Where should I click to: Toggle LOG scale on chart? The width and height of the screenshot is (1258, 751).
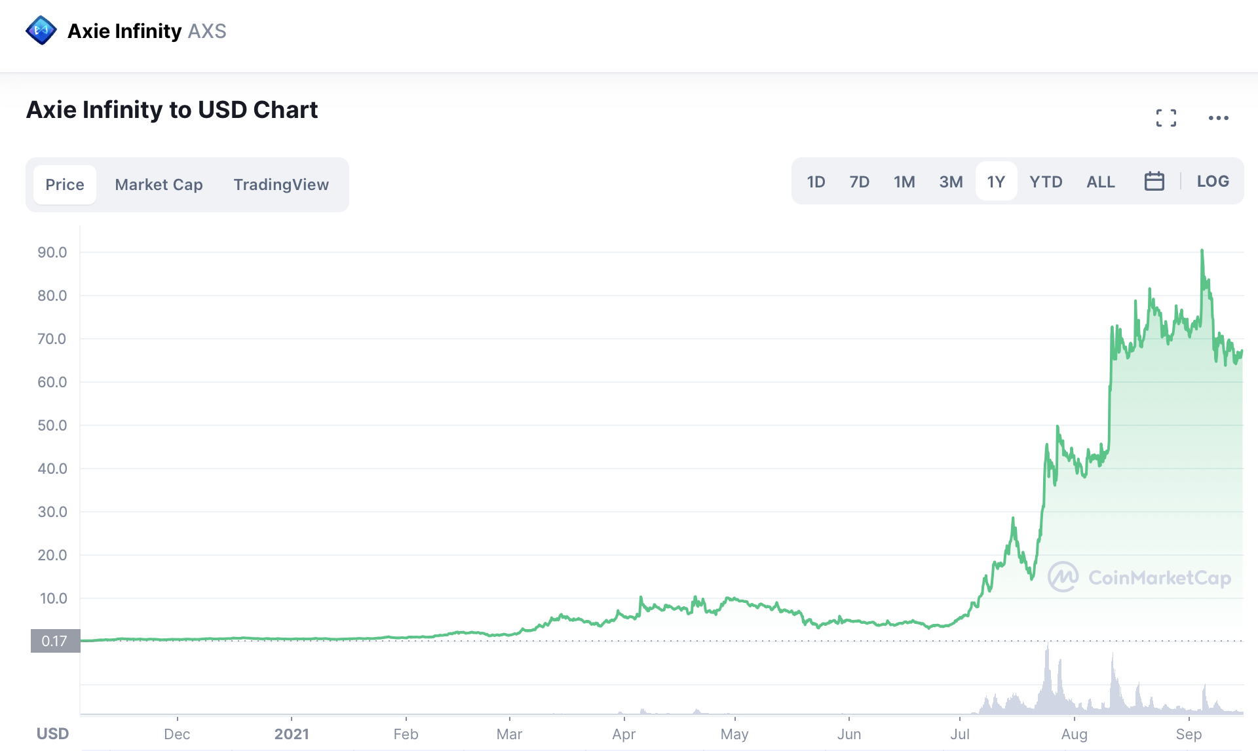click(x=1212, y=182)
